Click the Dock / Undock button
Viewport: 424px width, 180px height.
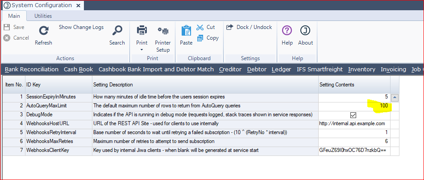click(x=249, y=27)
